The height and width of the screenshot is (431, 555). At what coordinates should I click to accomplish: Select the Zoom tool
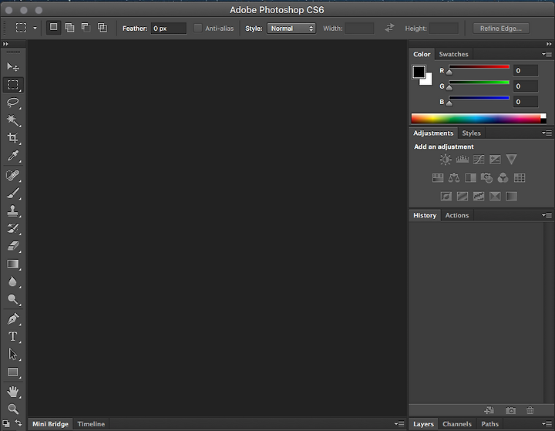click(13, 409)
